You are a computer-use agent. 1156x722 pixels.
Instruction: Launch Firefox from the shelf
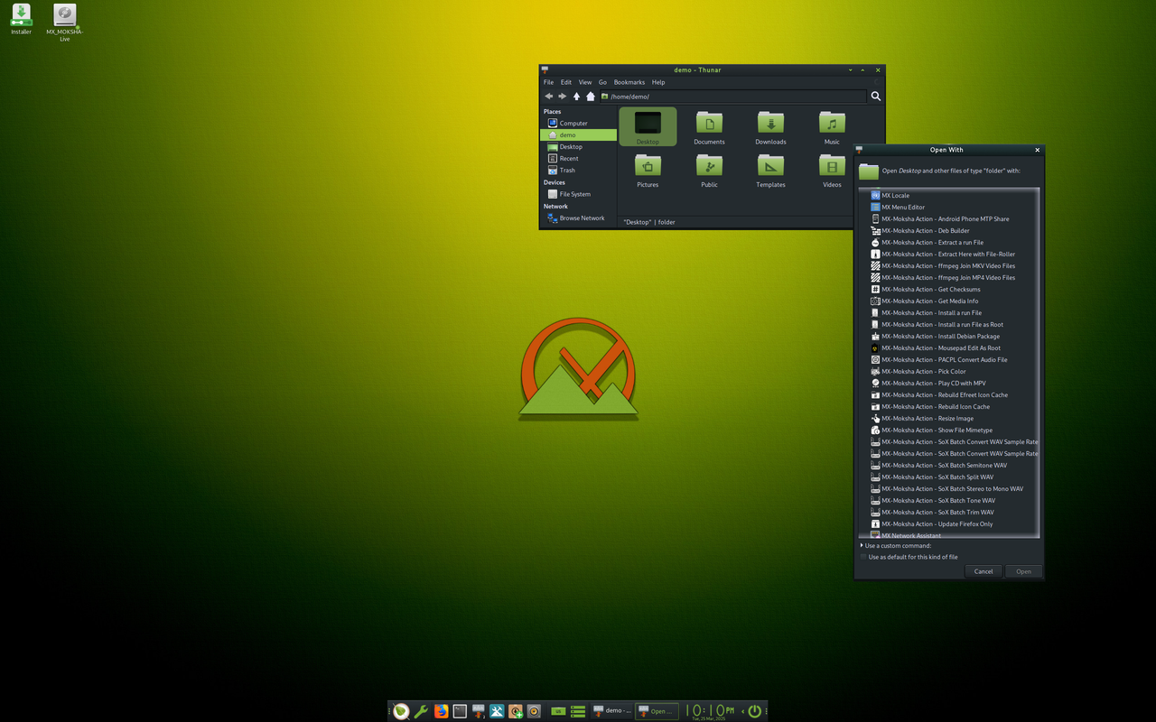(441, 711)
